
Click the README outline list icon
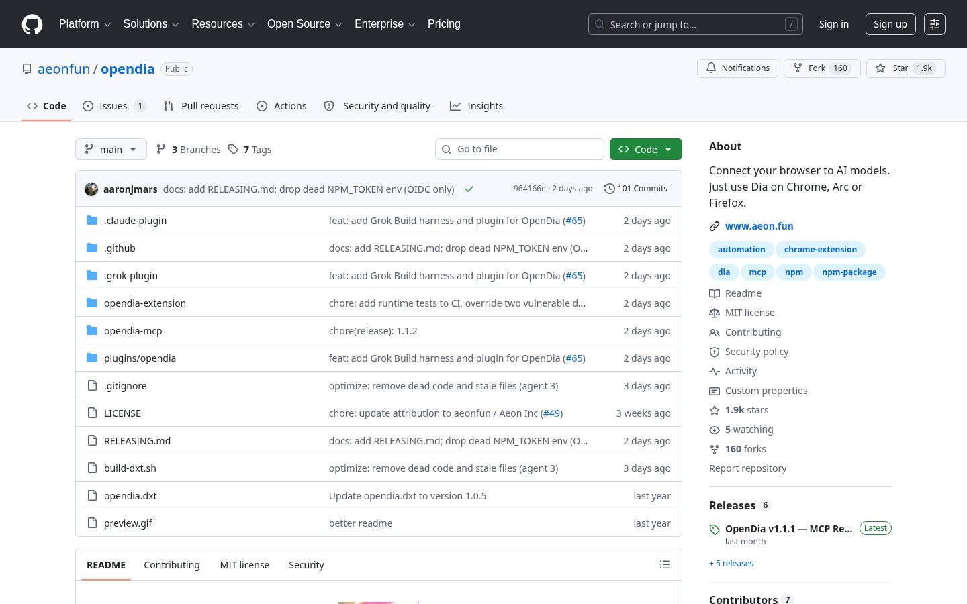click(665, 565)
